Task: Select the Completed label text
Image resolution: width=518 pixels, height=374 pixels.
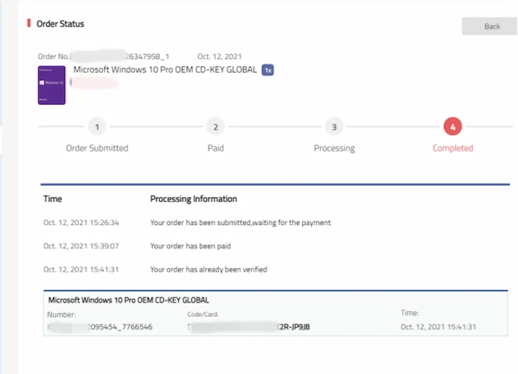Action: (452, 148)
